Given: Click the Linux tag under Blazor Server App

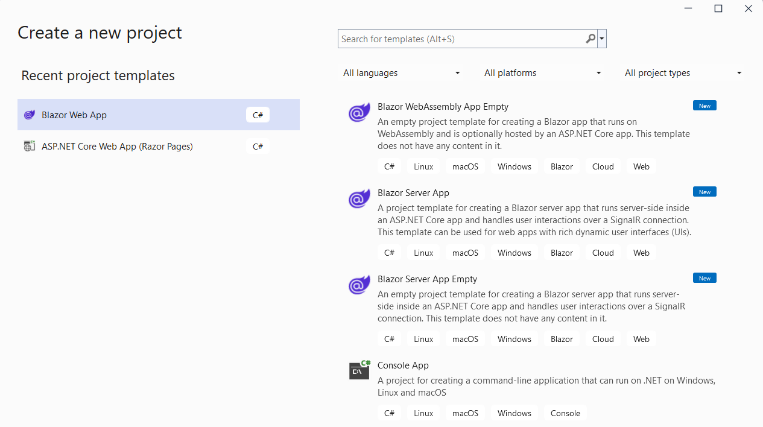Looking at the screenshot, I should click(423, 252).
